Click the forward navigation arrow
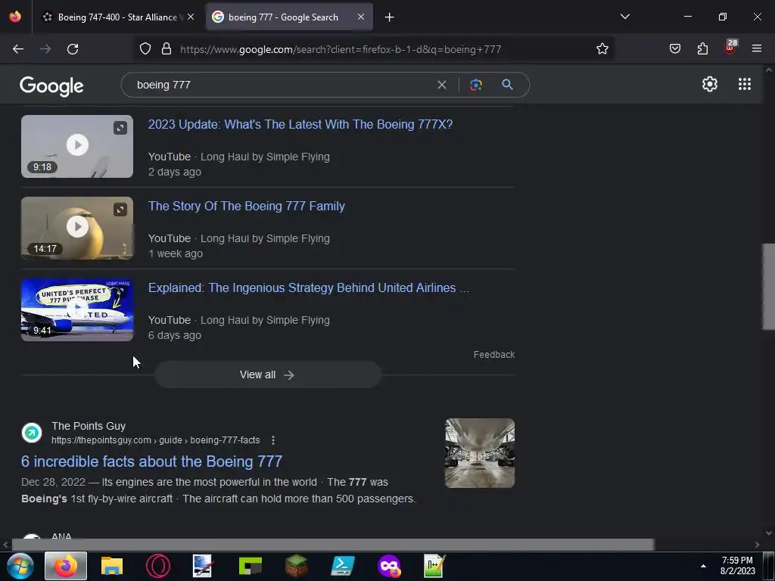775x581 pixels. click(45, 49)
